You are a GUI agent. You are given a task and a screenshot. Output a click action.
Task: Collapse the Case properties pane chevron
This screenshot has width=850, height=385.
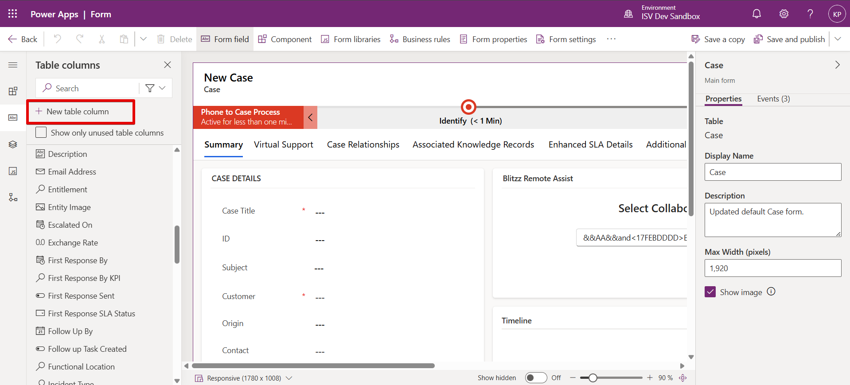(838, 65)
